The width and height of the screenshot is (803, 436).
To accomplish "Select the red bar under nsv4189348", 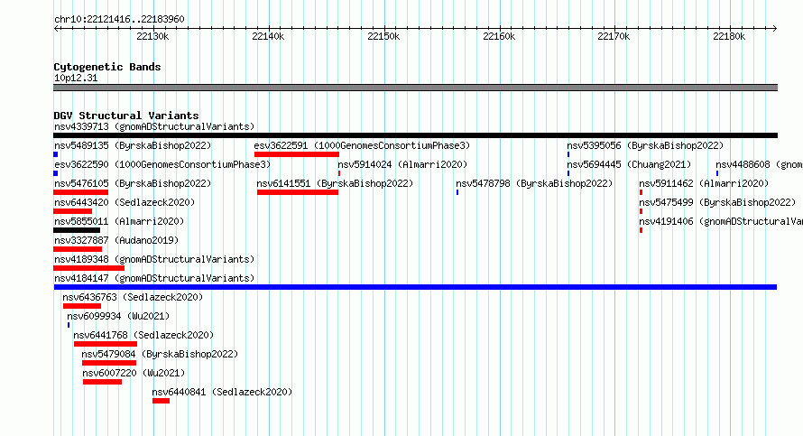I will (x=88, y=268).
